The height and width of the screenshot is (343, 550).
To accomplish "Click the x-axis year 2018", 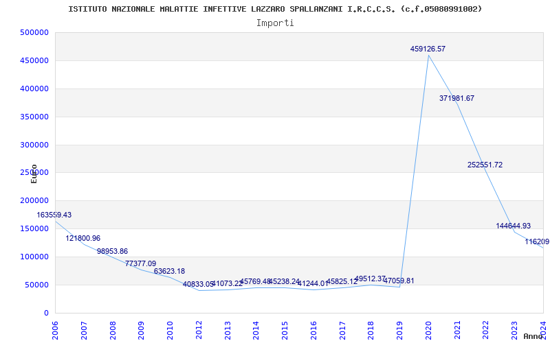I will pyautogui.click(x=371, y=331).
